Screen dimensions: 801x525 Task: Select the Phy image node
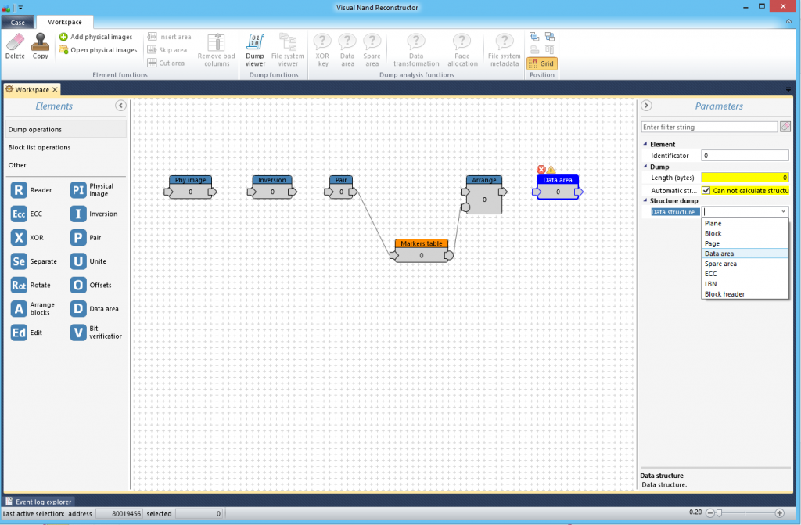pyautogui.click(x=191, y=187)
